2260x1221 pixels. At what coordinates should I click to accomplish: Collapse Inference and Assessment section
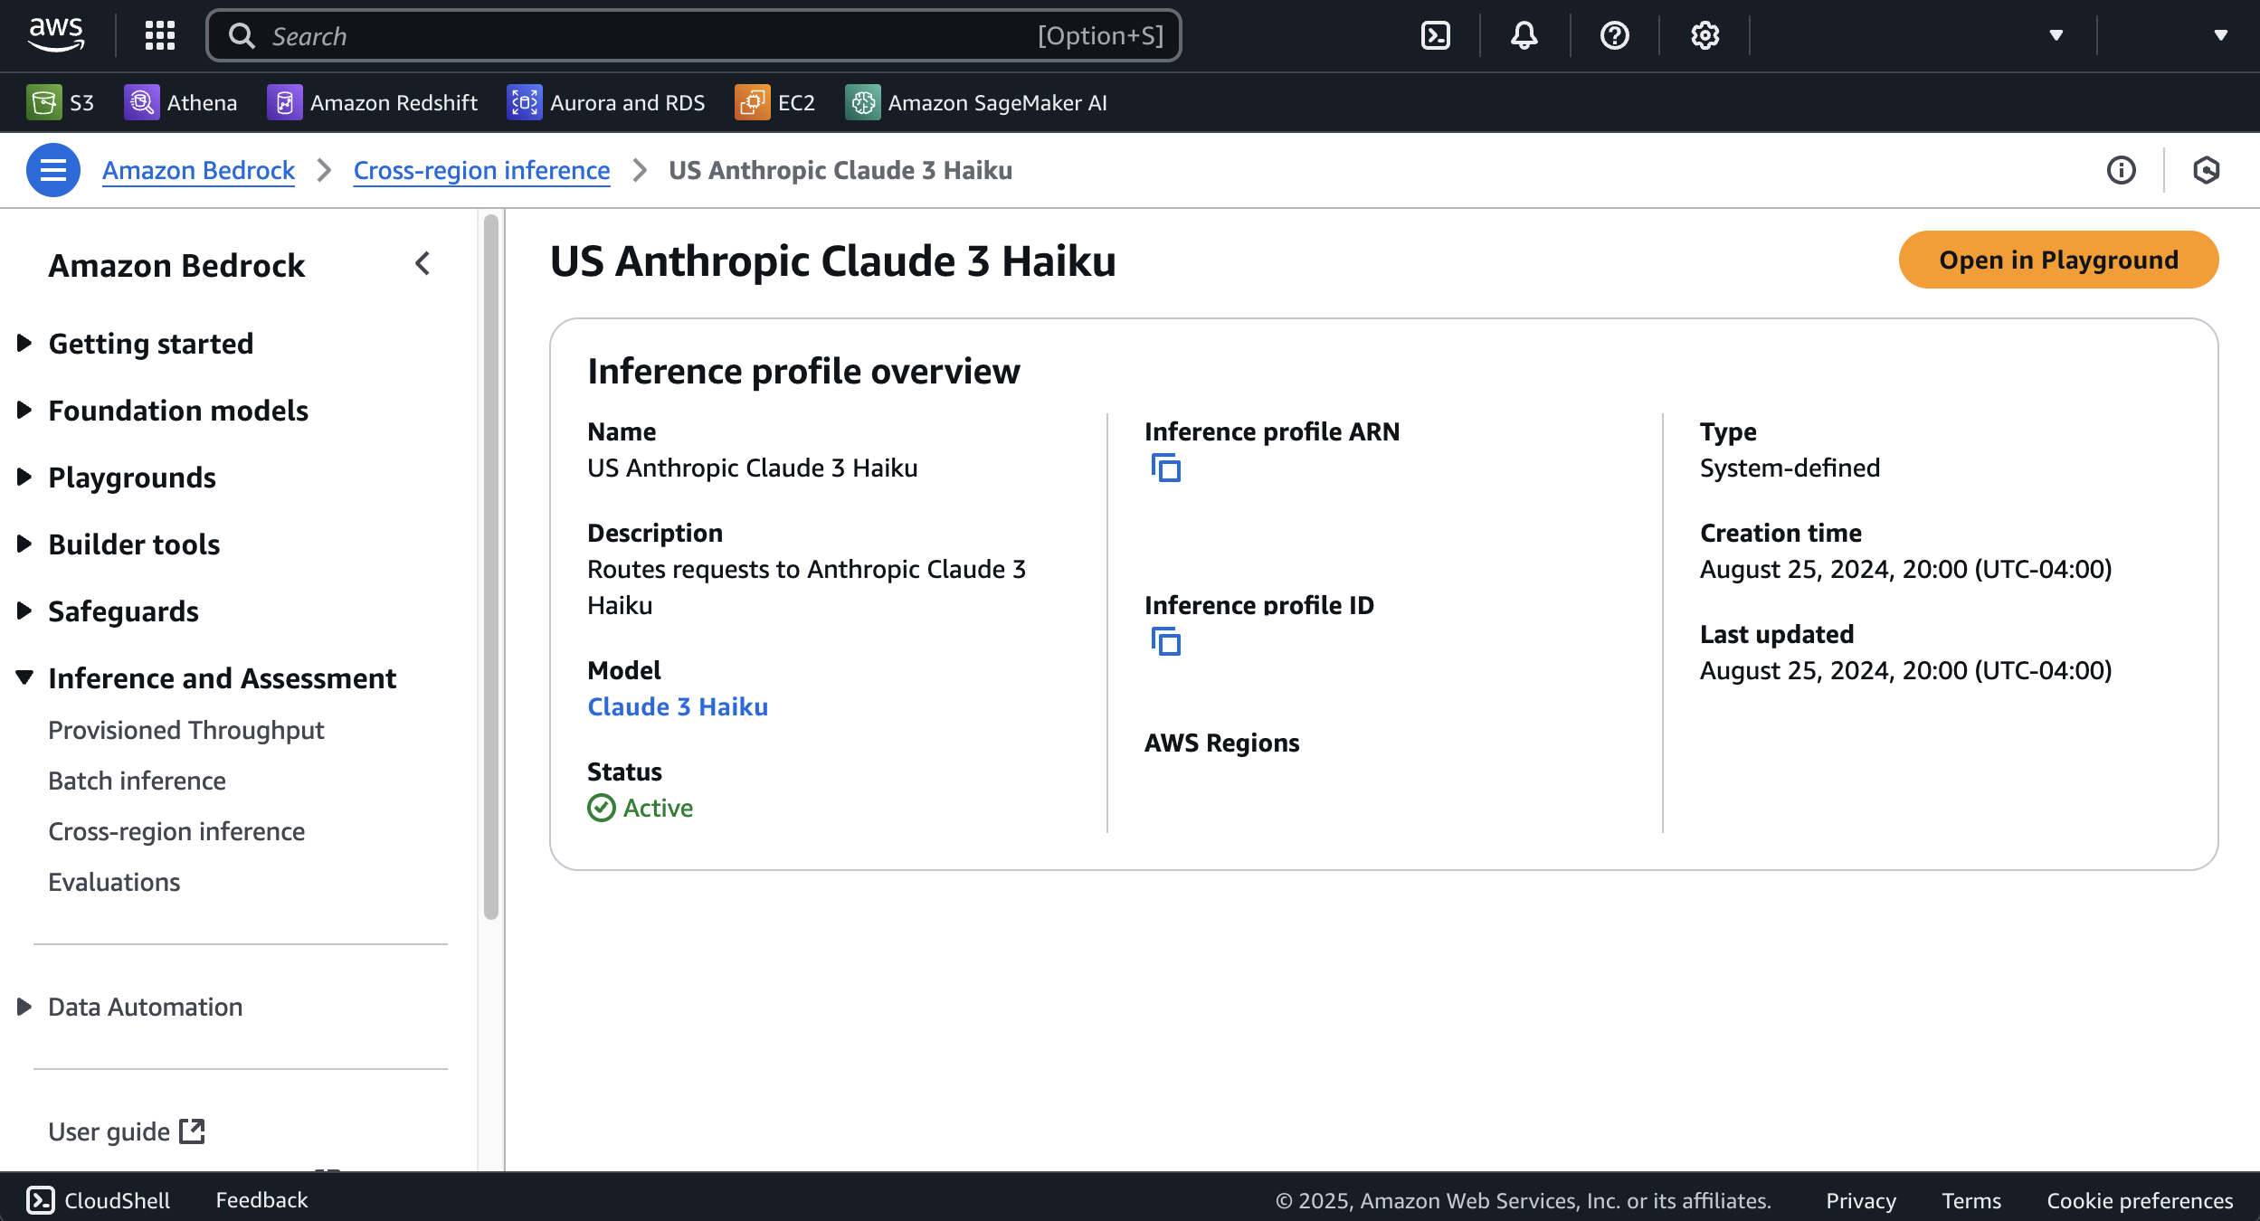pos(24,677)
